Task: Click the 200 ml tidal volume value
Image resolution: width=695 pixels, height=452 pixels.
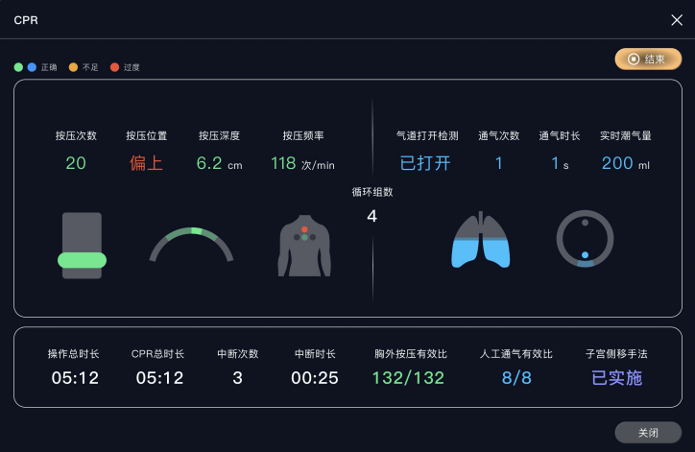Action: pos(626,163)
